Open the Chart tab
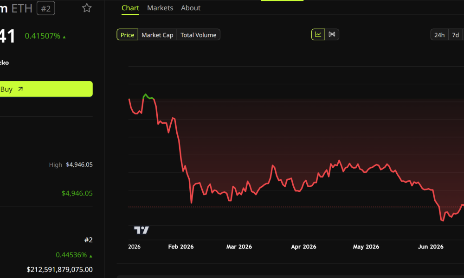This screenshot has width=464, height=278. (130, 8)
